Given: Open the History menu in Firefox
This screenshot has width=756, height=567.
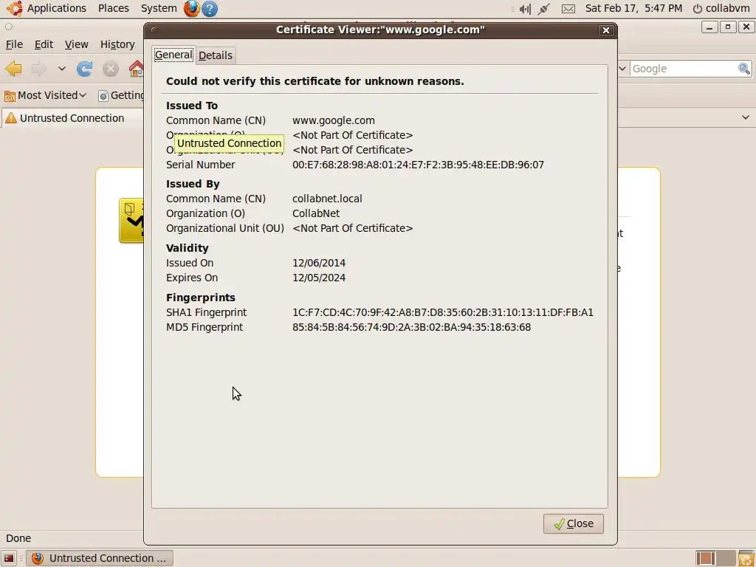Looking at the screenshot, I should point(117,44).
